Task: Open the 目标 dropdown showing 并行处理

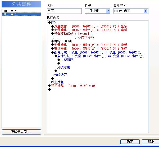Action: pos(98,11)
